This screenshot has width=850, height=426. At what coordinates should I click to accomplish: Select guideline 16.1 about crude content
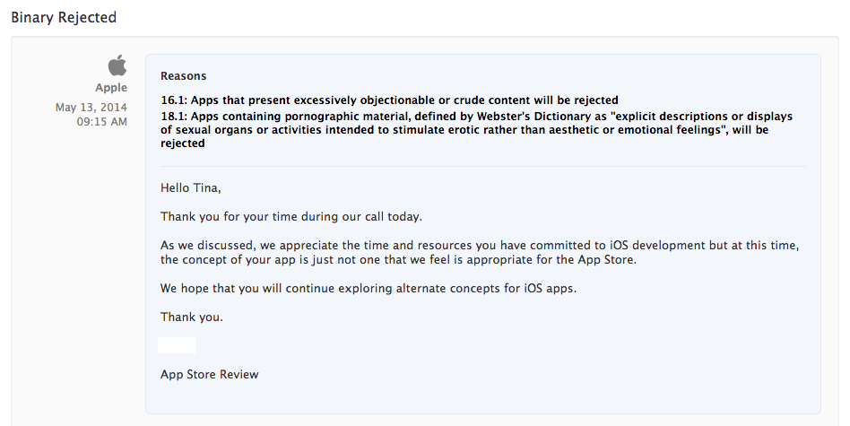click(x=389, y=100)
